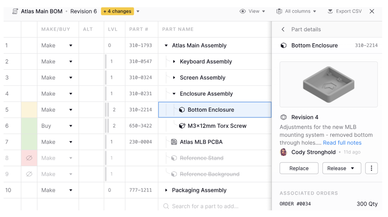Toggle visibility of the Reference Stand row
Screen dimensions: 388x217
point(29,158)
